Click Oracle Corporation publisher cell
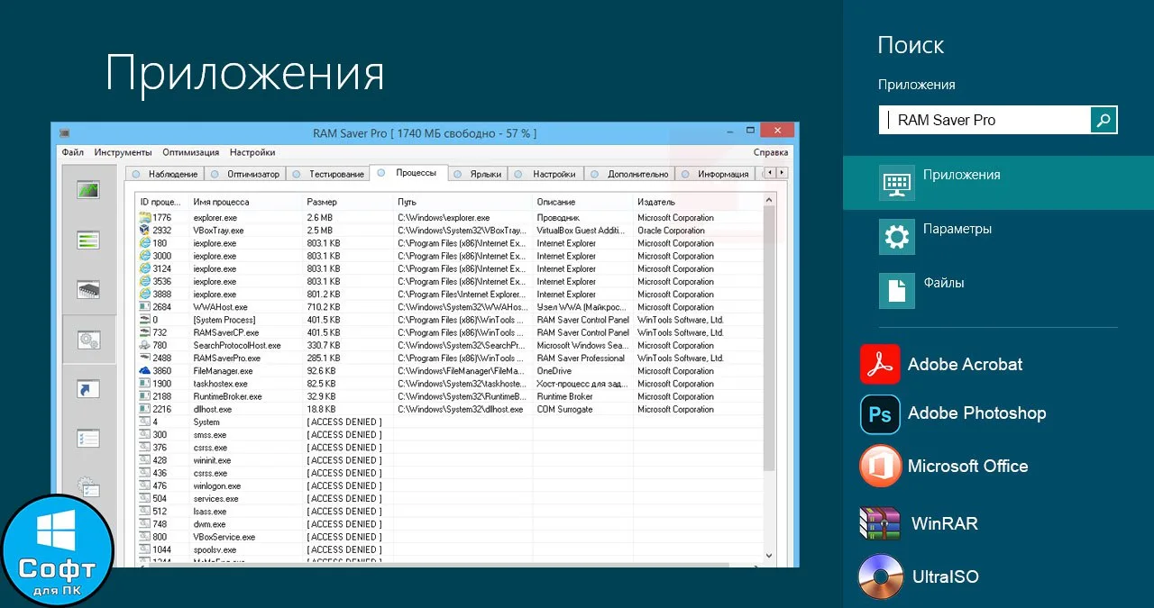Screen dimensions: 1154x608 tap(671, 231)
